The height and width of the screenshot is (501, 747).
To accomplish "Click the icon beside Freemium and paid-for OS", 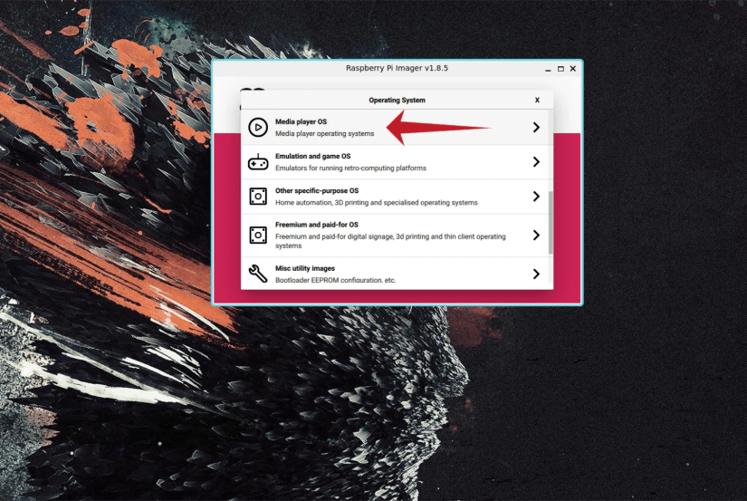I will point(258,235).
